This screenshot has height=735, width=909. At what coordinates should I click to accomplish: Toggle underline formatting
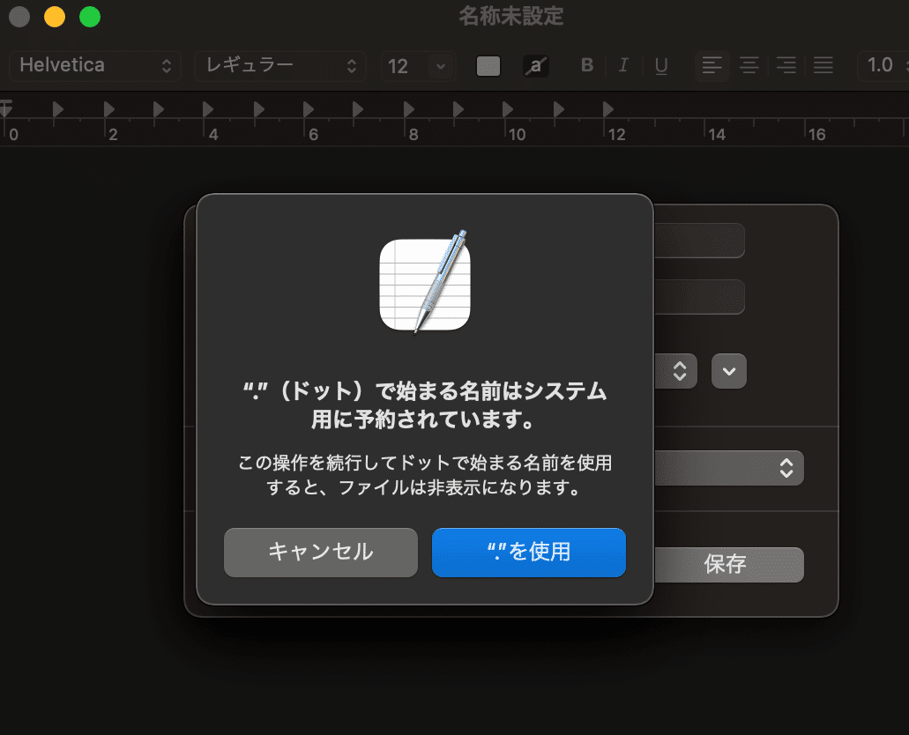pos(661,65)
